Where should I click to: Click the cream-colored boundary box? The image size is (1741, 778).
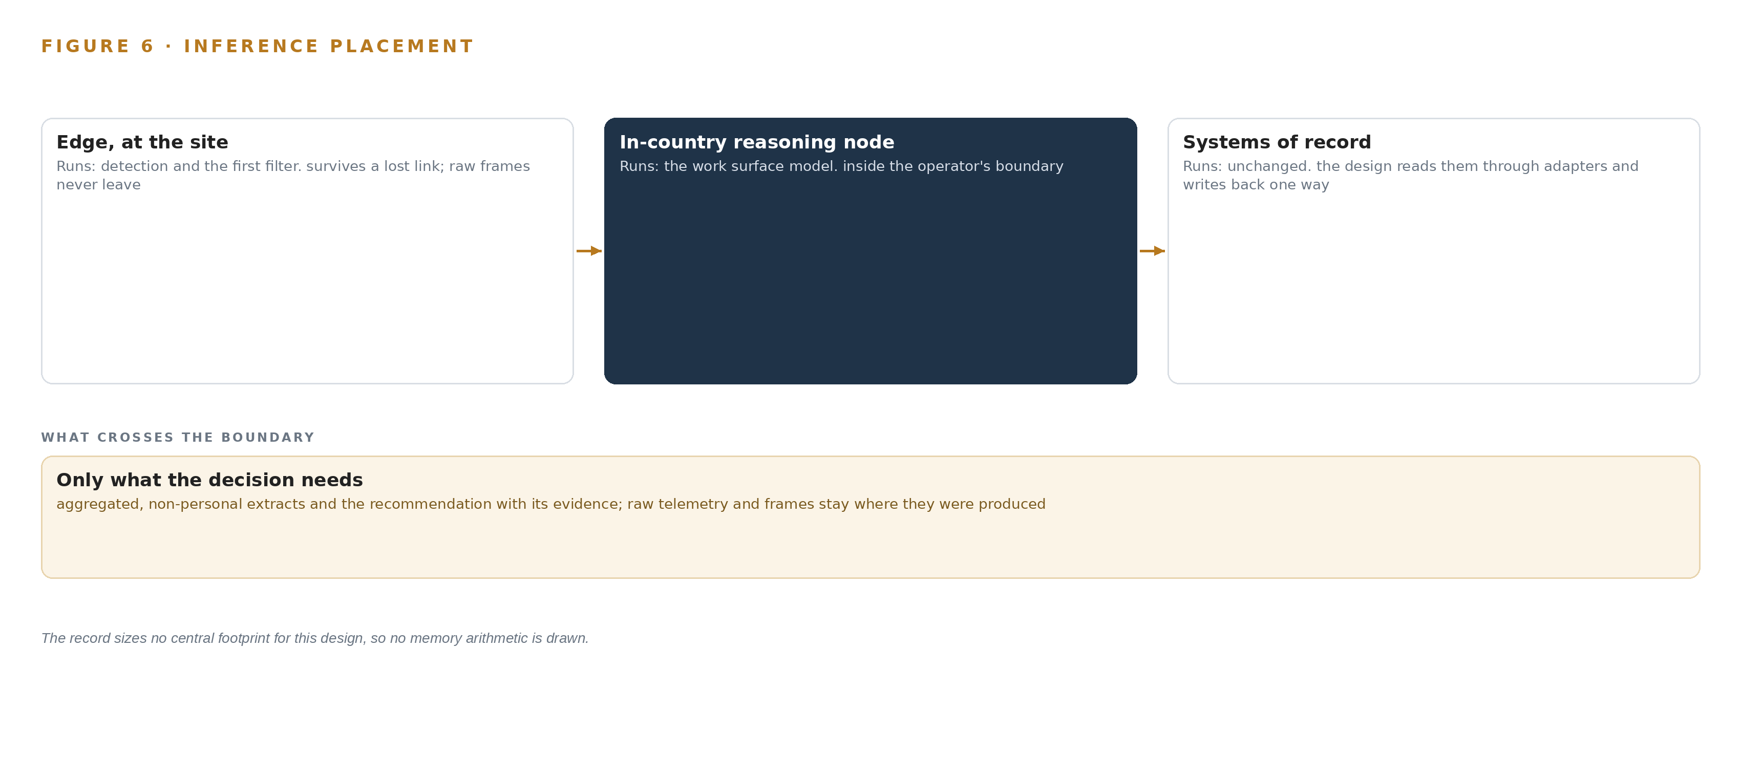(870, 517)
